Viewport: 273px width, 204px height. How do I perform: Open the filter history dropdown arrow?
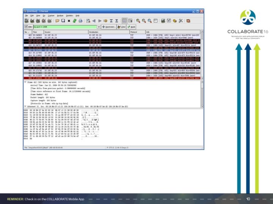tap(99, 27)
